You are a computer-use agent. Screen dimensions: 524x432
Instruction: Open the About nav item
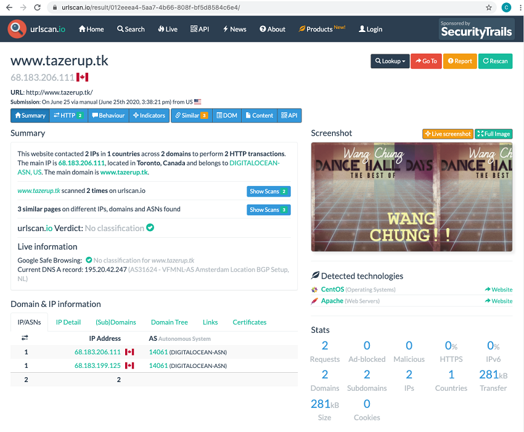click(x=272, y=29)
